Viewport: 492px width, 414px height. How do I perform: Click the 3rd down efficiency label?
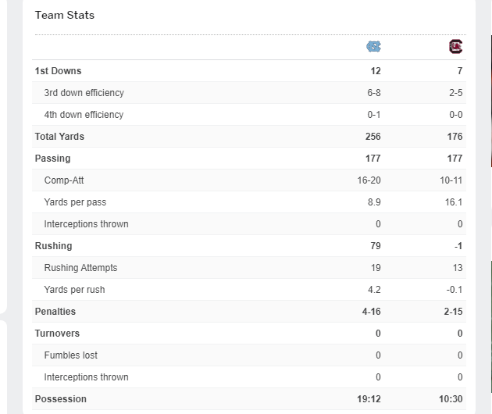click(84, 93)
